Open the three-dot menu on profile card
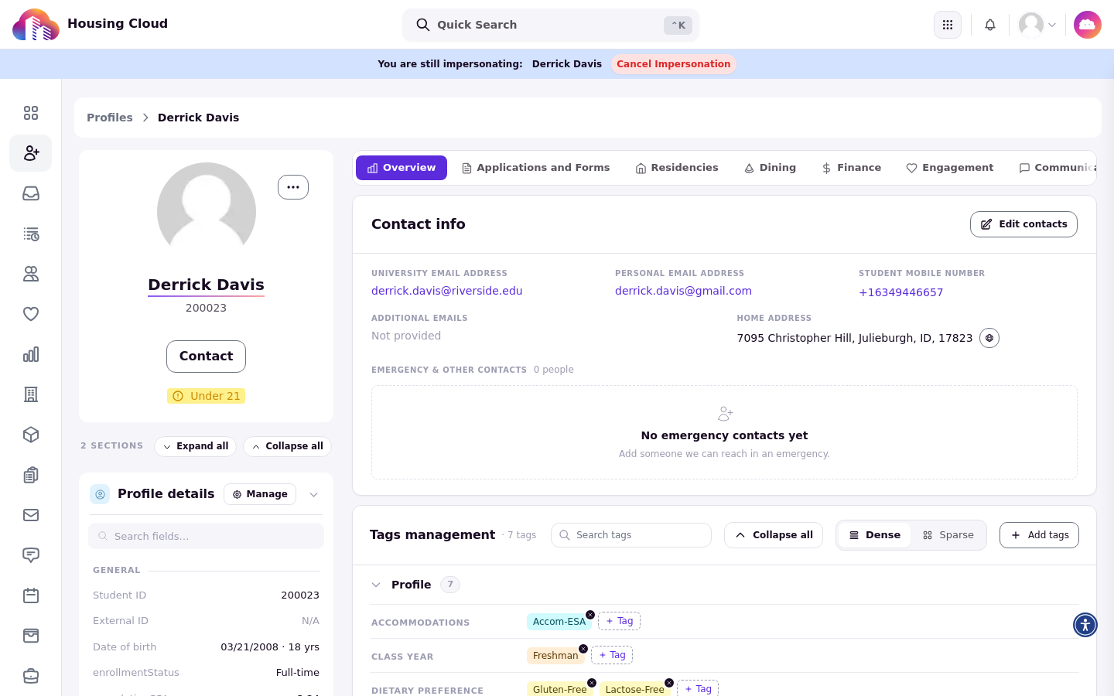 point(293,187)
